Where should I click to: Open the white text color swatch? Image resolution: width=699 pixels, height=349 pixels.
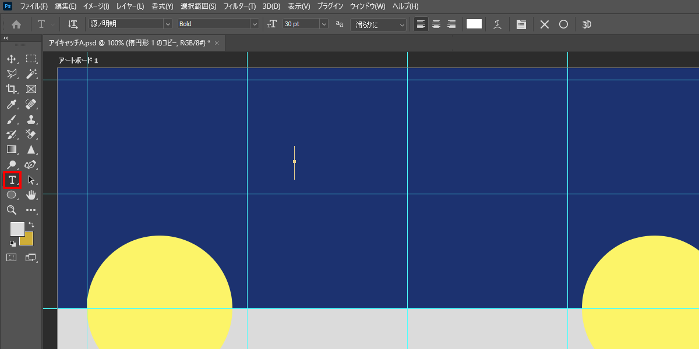[x=474, y=24]
